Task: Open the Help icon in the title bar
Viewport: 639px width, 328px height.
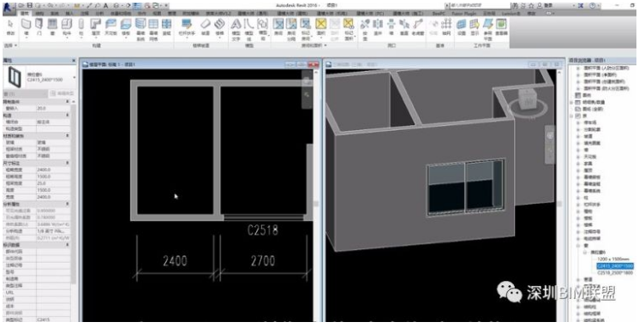Action: coord(592,6)
